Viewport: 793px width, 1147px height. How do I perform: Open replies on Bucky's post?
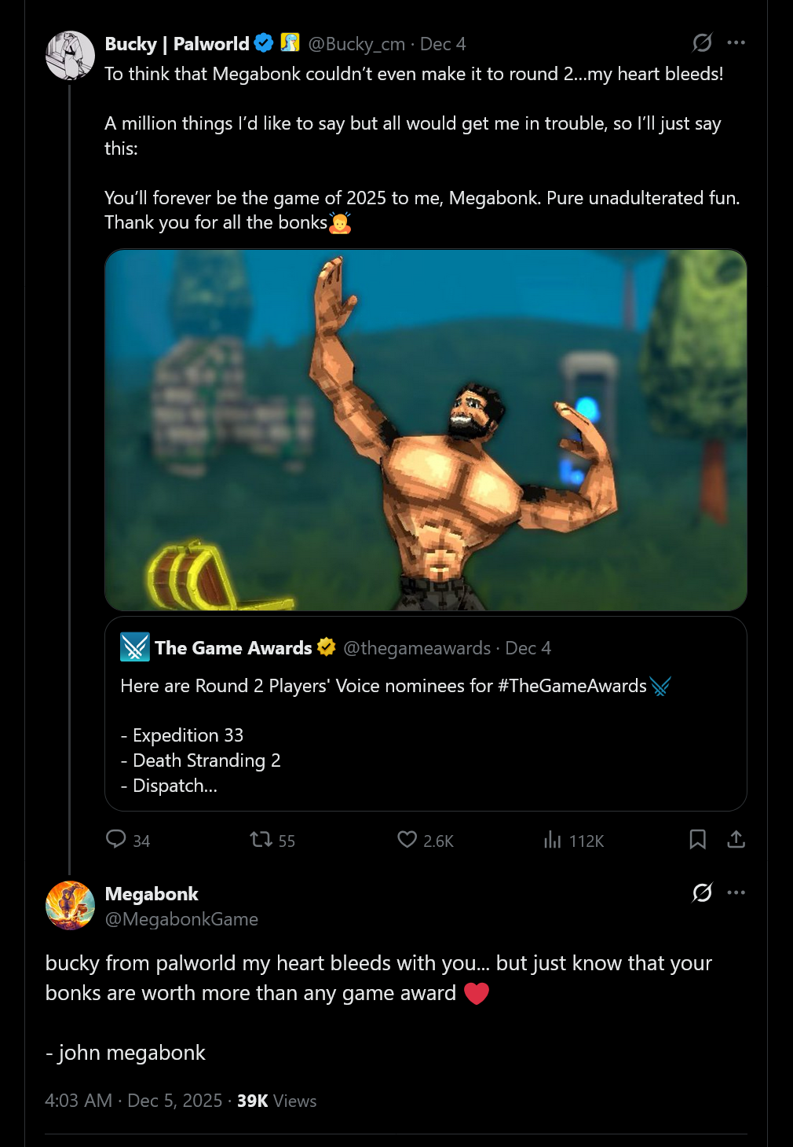(116, 839)
